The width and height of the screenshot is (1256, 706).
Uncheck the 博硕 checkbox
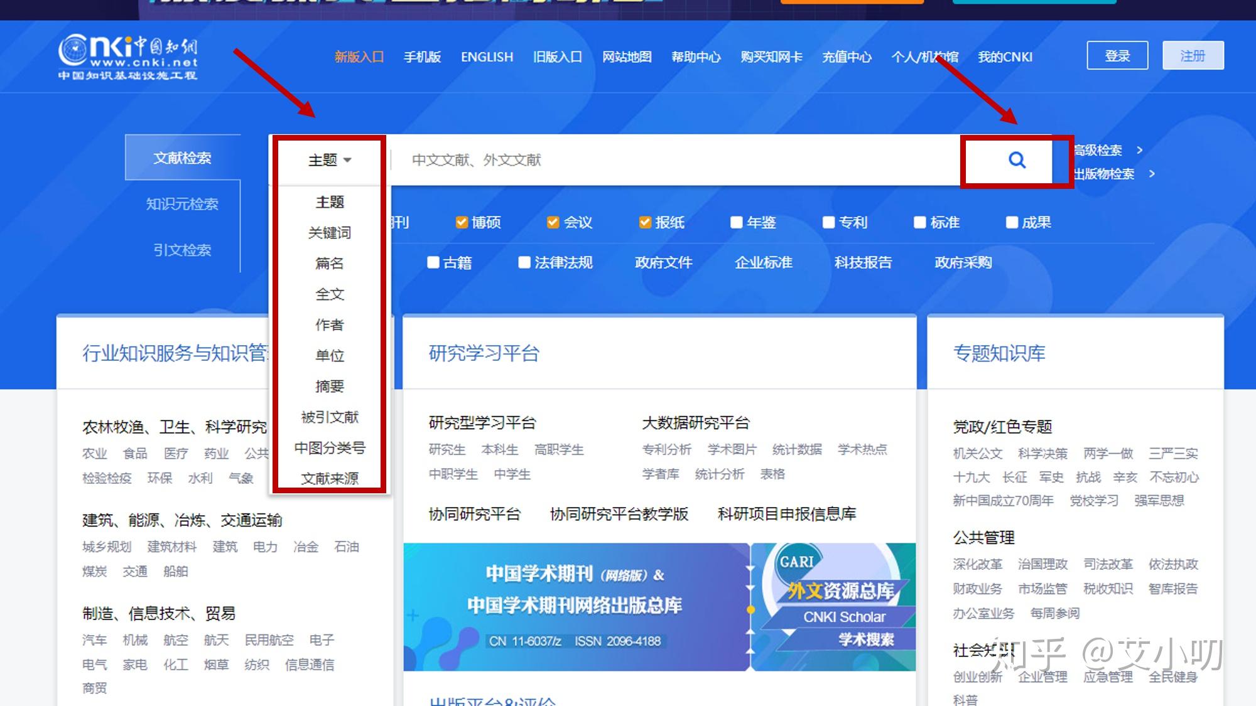coord(462,222)
